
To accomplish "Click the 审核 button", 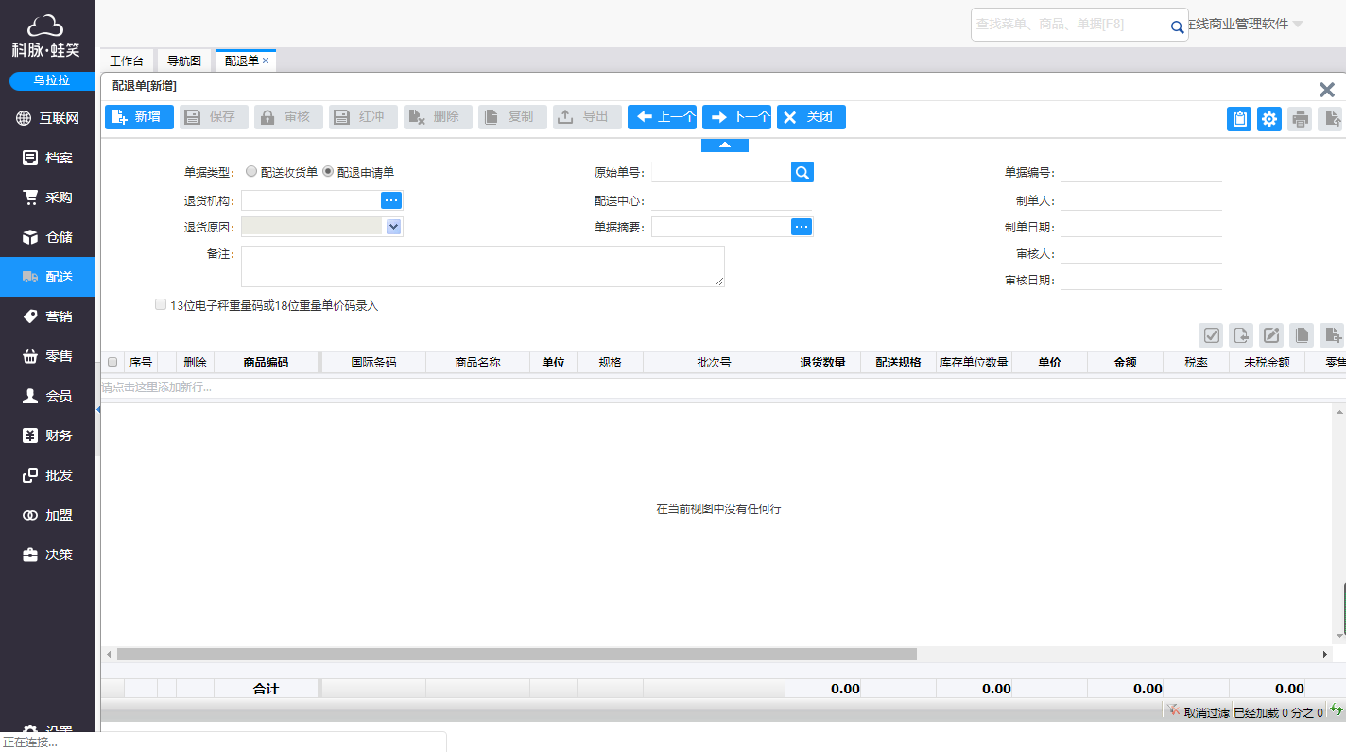I will coord(288,117).
